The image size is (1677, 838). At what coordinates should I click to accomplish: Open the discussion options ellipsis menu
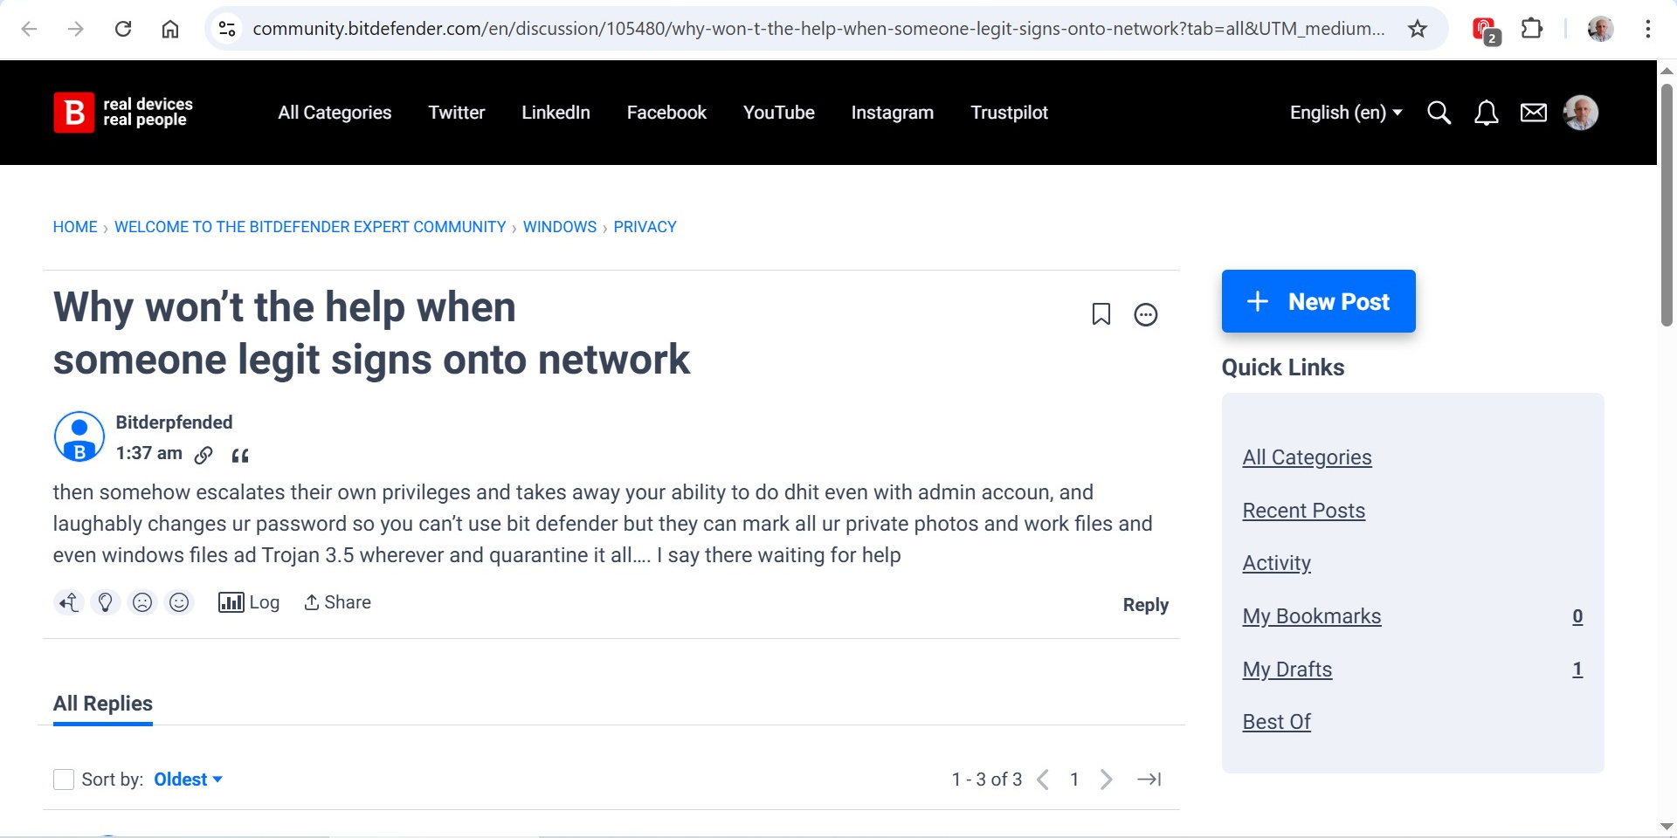coord(1146,314)
